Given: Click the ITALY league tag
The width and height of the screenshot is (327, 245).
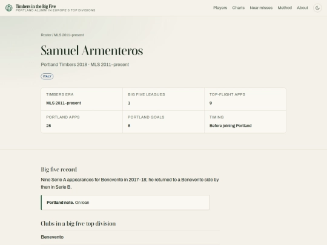Looking at the screenshot, I should 47,76.
